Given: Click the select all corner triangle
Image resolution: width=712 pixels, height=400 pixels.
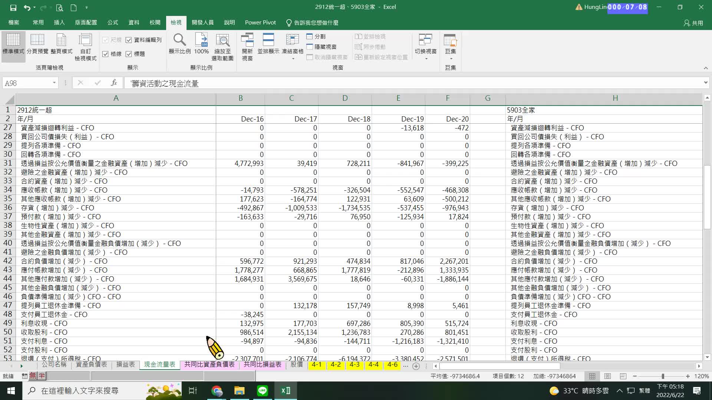Looking at the screenshot, I should click(10, 99).
